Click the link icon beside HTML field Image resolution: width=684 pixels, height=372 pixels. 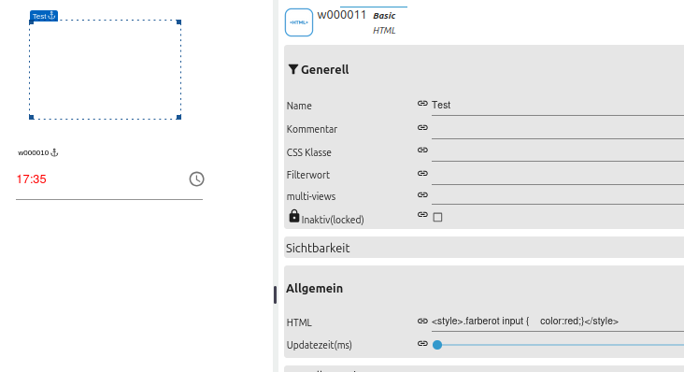coord(422,321)
